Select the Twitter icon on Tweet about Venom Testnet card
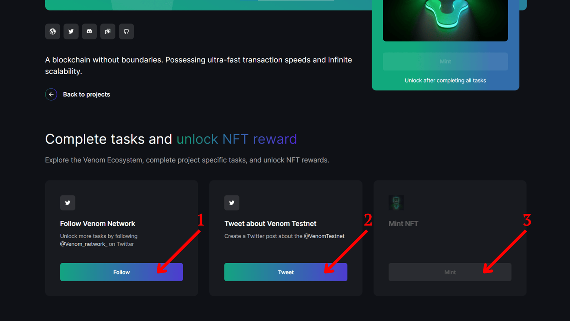Viewport: 570px width, 321px height. tap(232, 202)
